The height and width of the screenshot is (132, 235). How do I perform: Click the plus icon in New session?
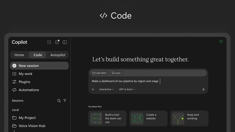click(14, 65)
